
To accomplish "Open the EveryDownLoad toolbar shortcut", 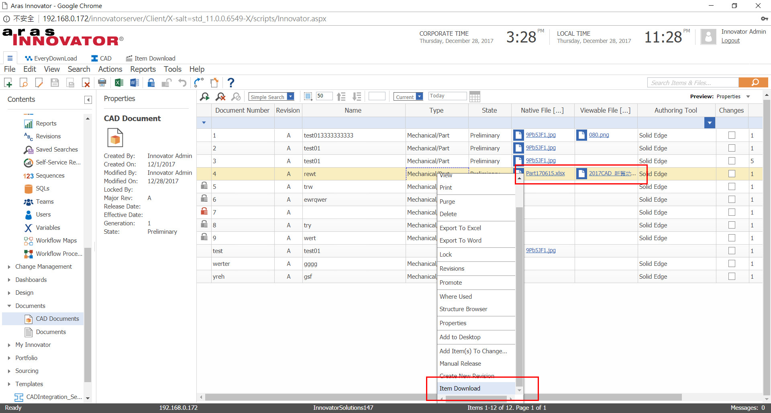I will (x=51, y=59).
